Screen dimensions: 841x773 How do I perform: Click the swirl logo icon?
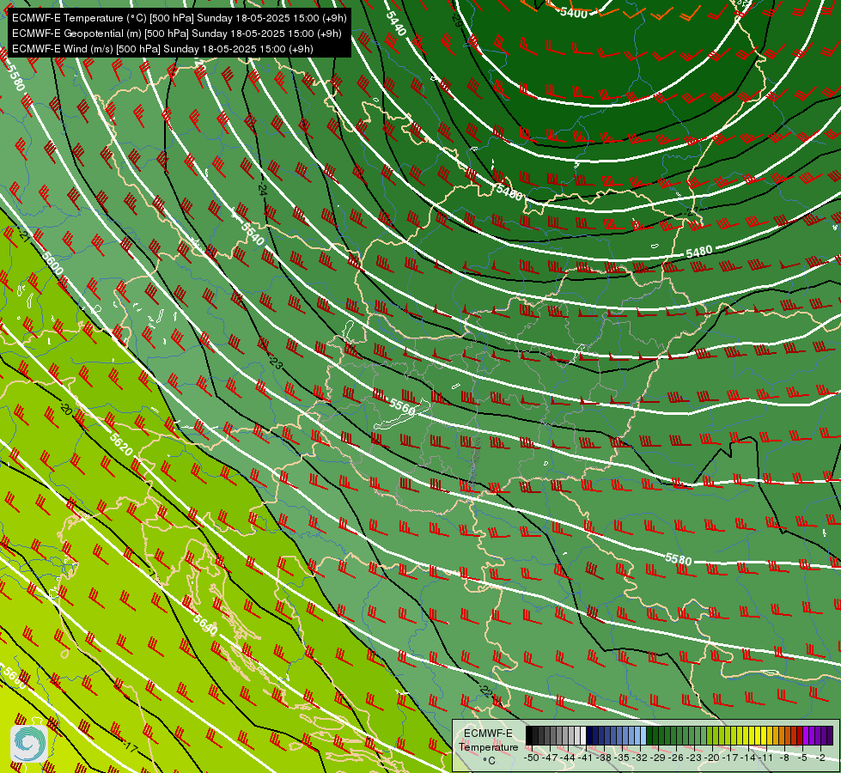coord(29,744)
